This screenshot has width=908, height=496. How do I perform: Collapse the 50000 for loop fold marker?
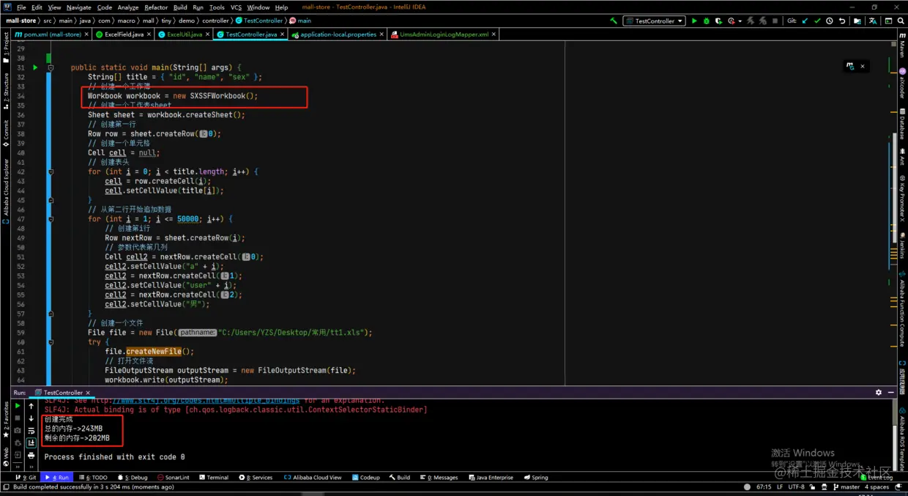(x=51, y=218)
